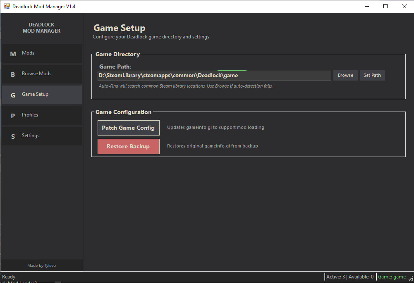Click Restore Backup to revert gameinfo.gi
414x283 pixels.
[x=128, y=146]
